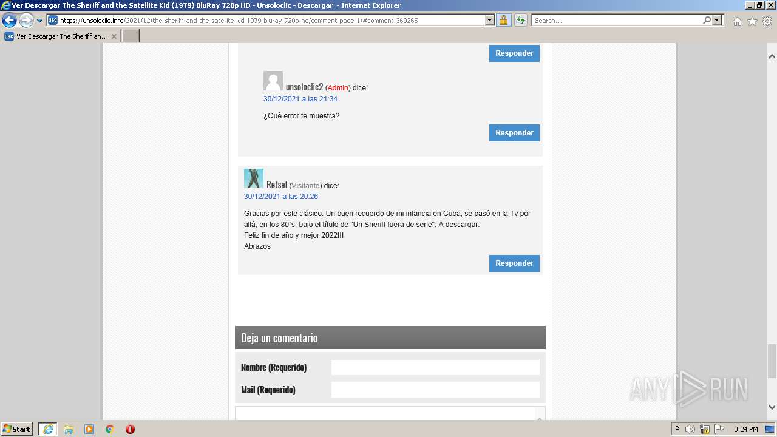Open Favorites with the star icon
This screenshot has width=777, height=437.
[752, 21]
